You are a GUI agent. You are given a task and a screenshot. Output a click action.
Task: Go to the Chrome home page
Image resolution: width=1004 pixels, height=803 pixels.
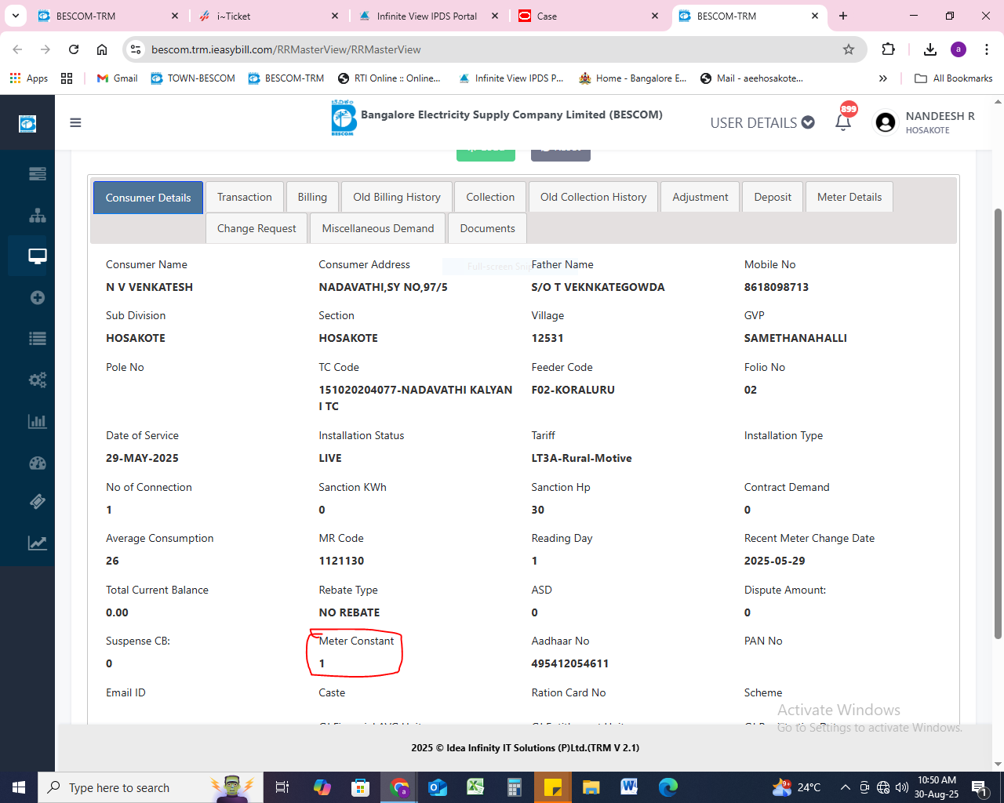[x=102, y=49]
